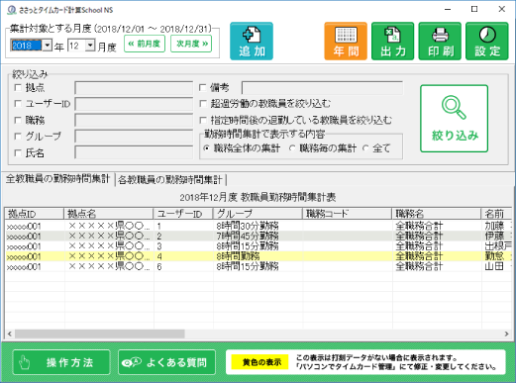Open the 年間 yearly view
This screenshot has width=516, height=383.
[x=346, y=42]
